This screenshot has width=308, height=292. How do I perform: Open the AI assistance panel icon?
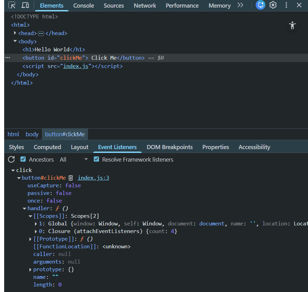[x=261, y=5]
